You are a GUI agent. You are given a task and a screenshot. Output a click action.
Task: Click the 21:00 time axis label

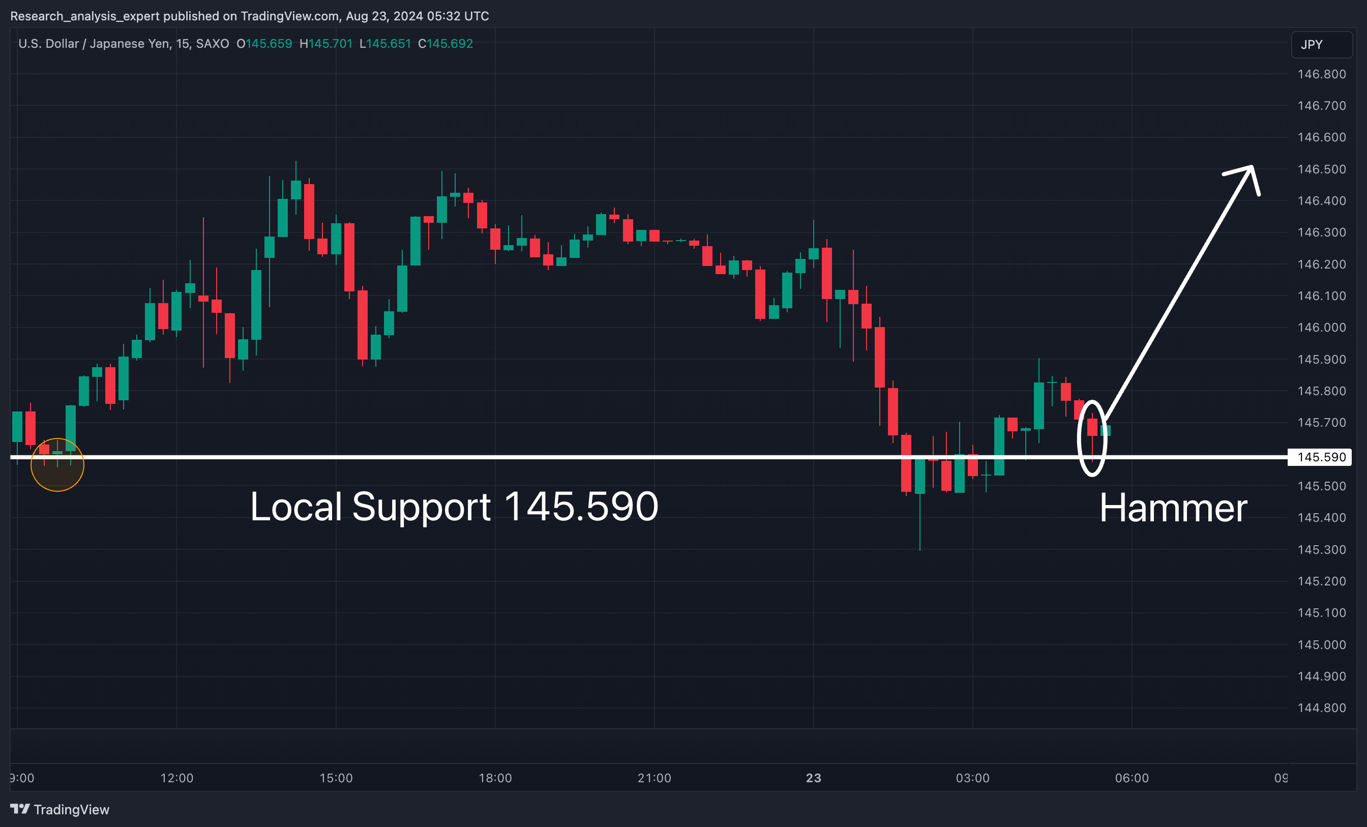point(655,778)
